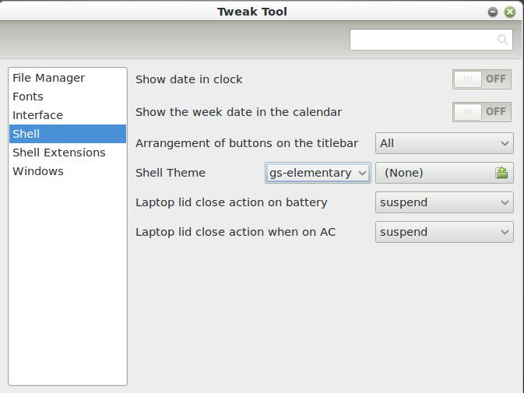Image resolution: width=524 pixels, height=393 pixels.
Task: Expand lid close action on battery dropdown
Action: click(x=444, y=202)
